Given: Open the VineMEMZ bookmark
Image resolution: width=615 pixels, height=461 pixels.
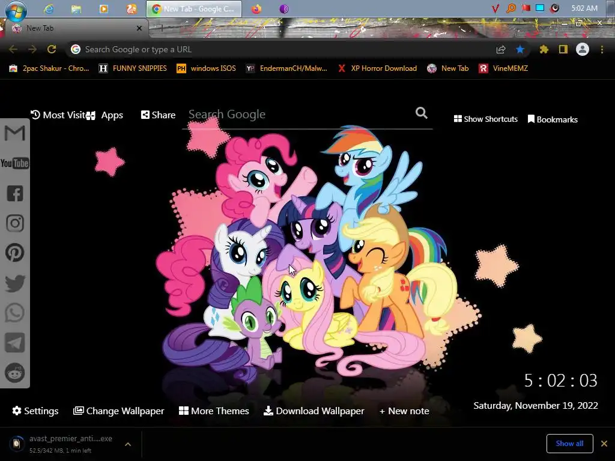Looking at the screenshot, I should 503,68.
